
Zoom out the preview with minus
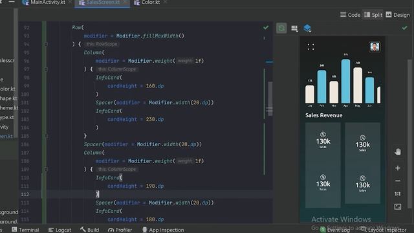pos(398,181)
